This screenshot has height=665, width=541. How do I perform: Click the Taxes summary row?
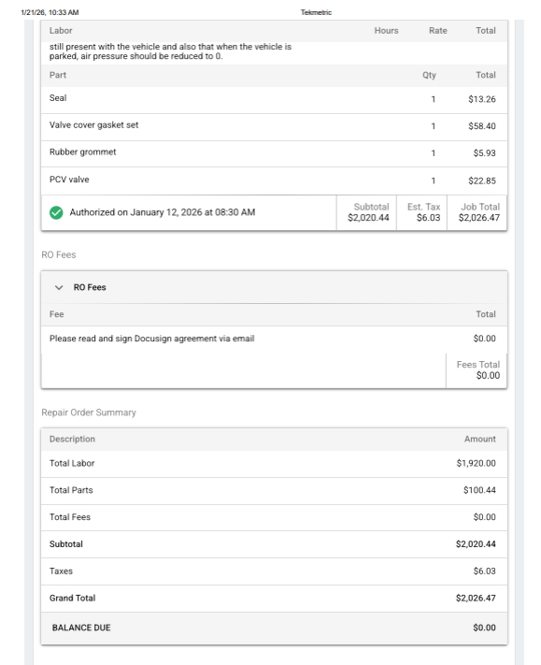tap(274, 571)
